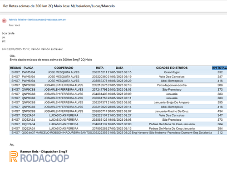
Task: Click the 'Patis-Japonvar-Lontra' city cell
Action: (x=172, y=85)
